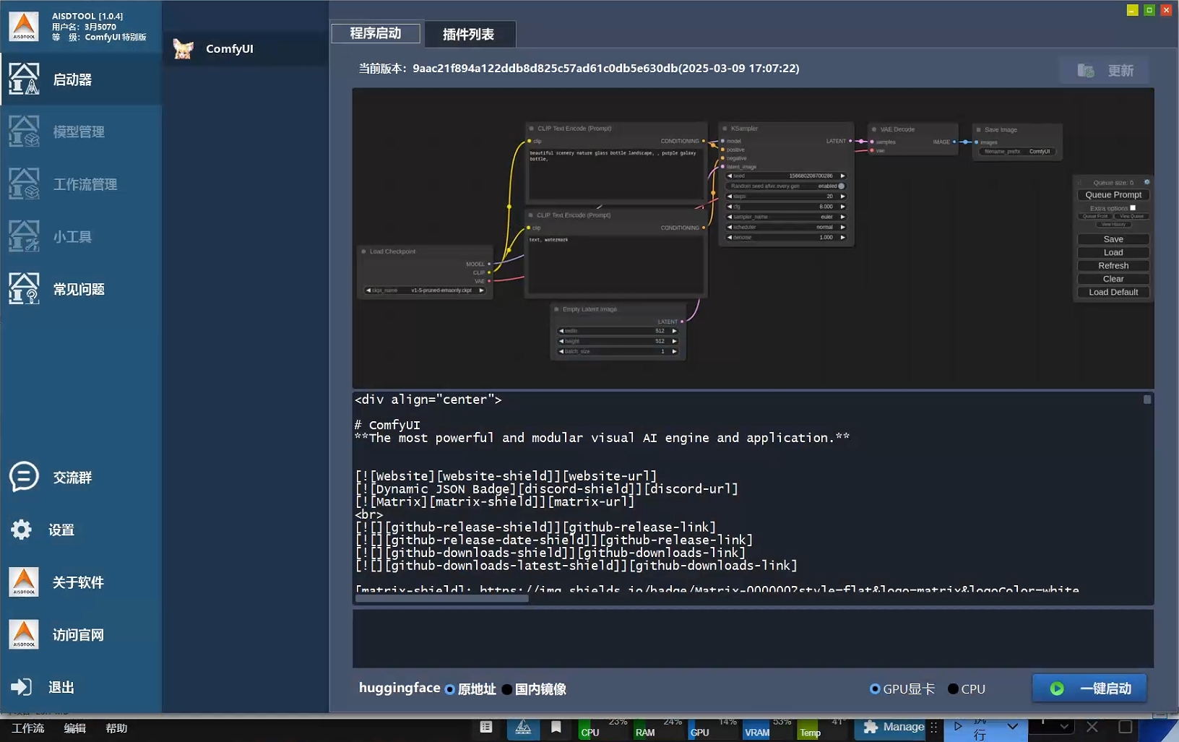Open 设置 settings gear

coord(21,530)
